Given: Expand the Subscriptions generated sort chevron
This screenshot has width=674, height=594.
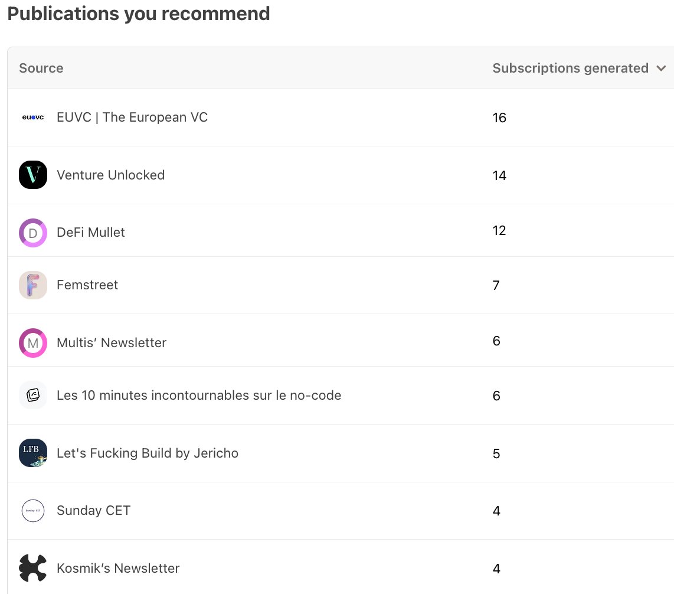Looking at the screenshot, I should pyautogui.click(x=661, y=68).
